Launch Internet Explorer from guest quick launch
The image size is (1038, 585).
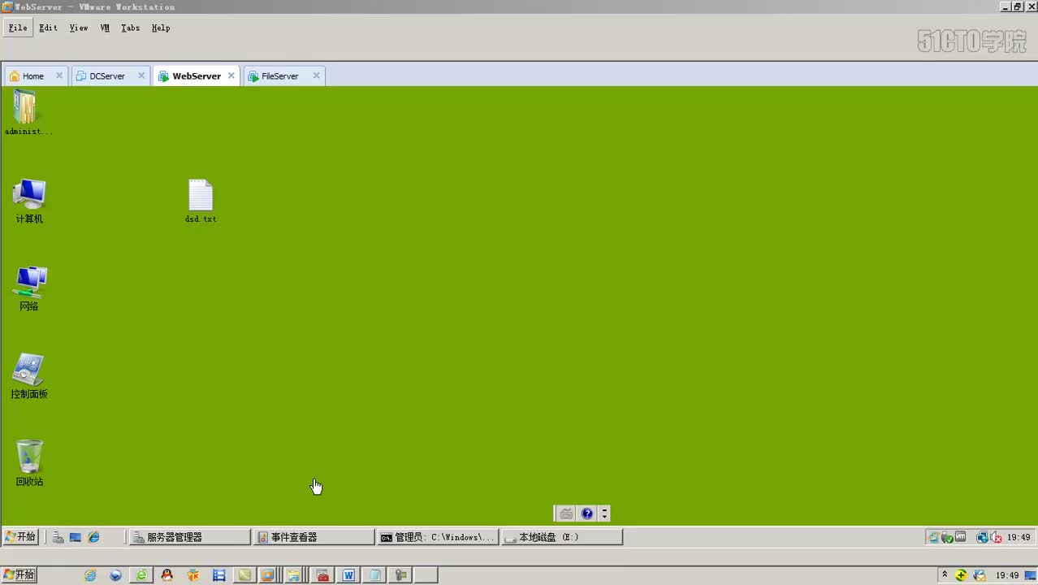[94, 537]
